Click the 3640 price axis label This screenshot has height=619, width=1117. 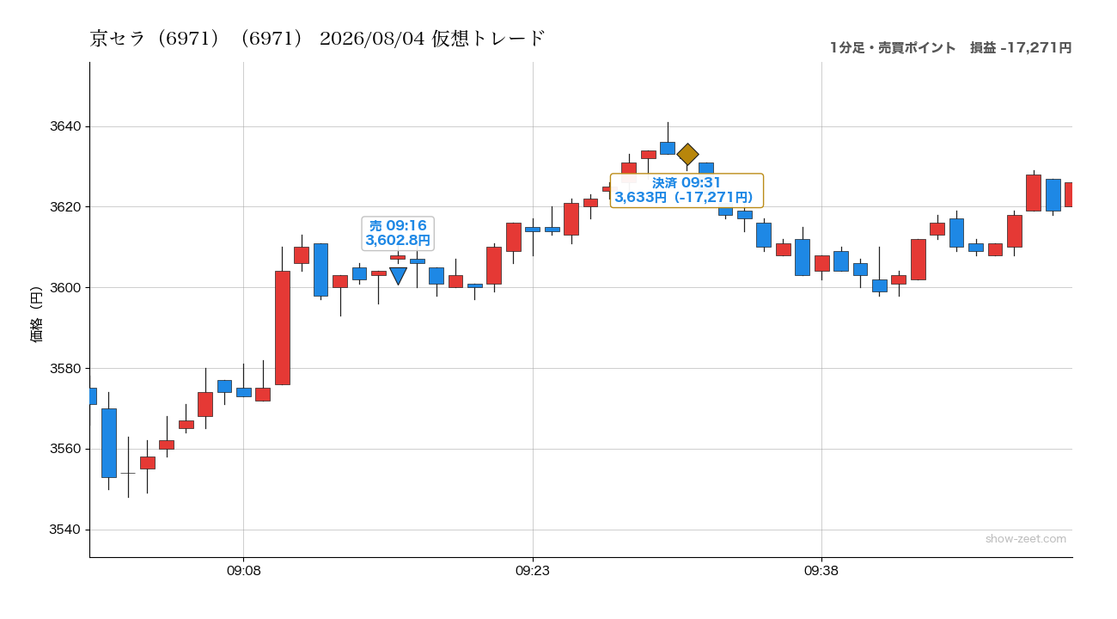pyautogui.click(x=66, y=127)
